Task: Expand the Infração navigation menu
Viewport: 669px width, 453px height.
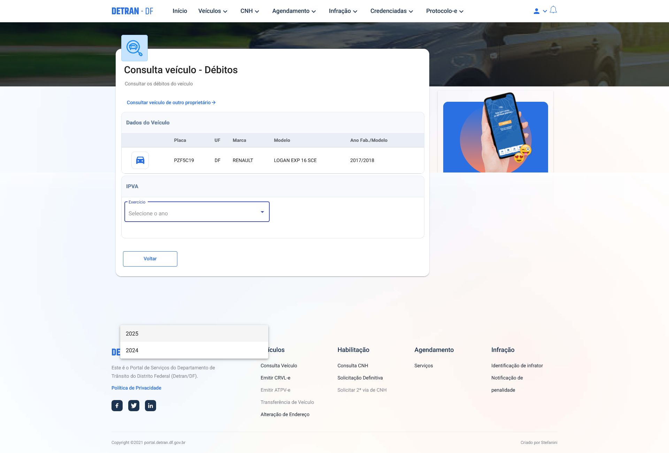Action: point(343,11)
